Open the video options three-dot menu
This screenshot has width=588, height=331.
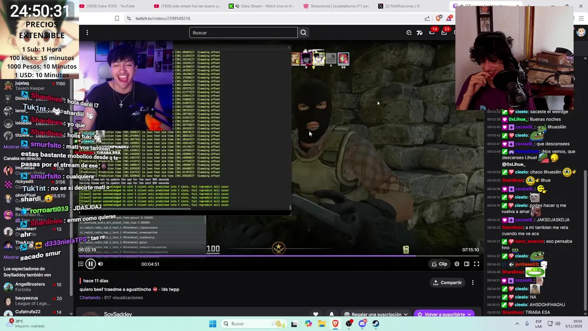[473, 282]
